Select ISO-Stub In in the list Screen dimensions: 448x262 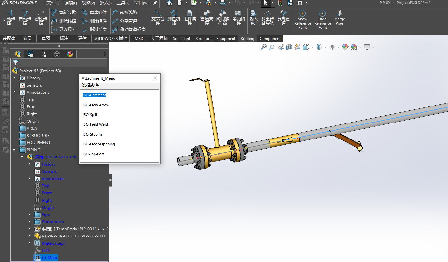(x=93, y=134)
